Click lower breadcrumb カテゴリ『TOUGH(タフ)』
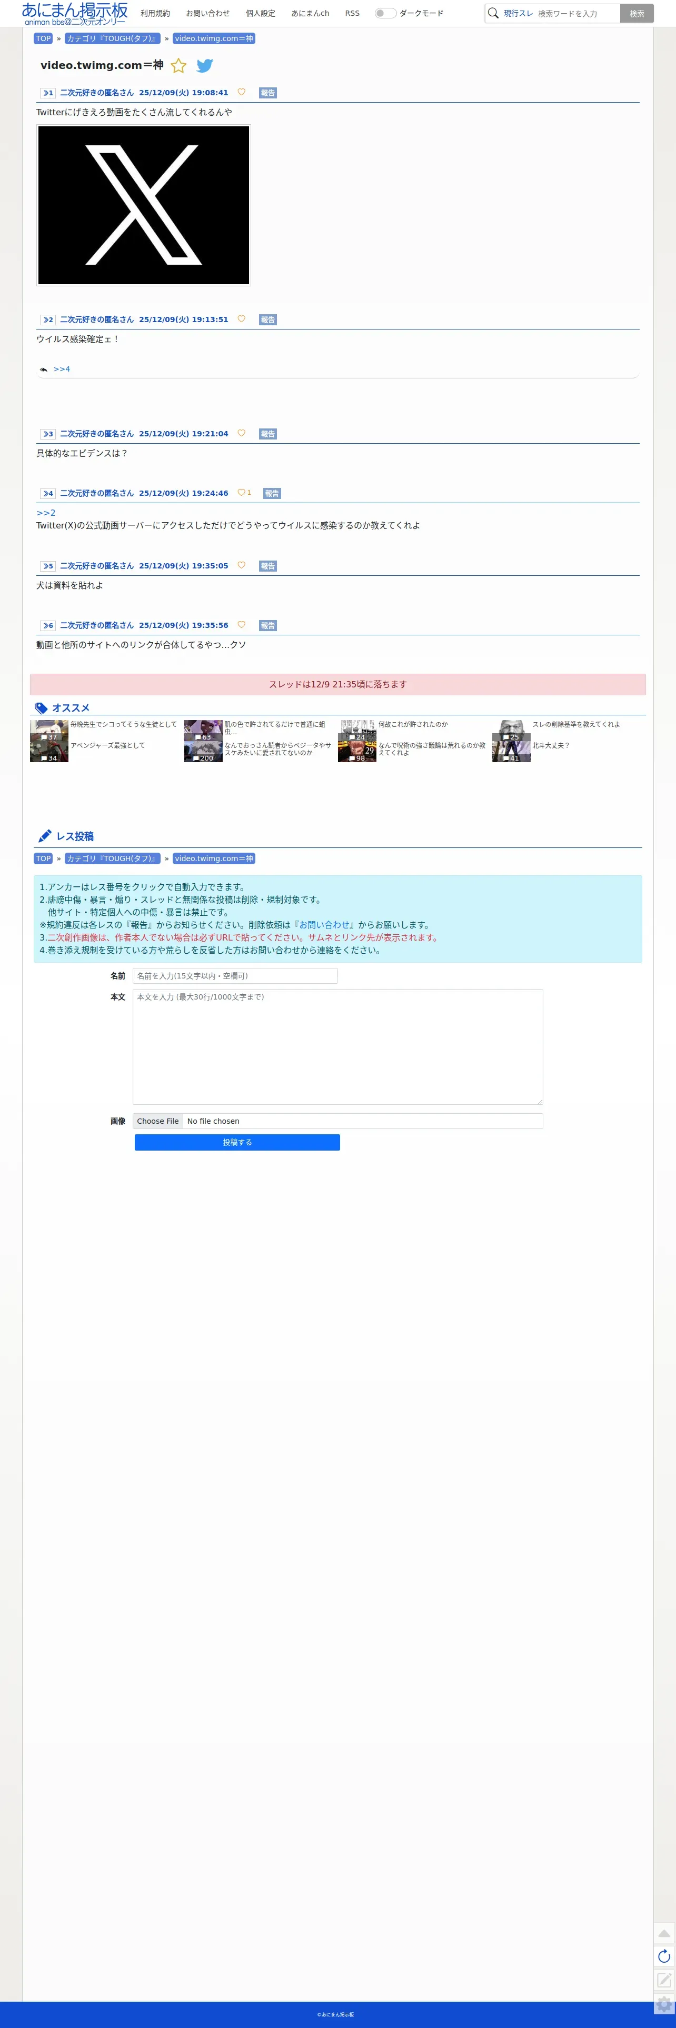 [113, 859]
